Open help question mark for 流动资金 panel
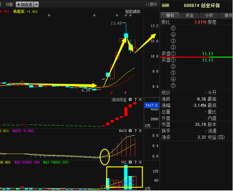 [136, 100]
